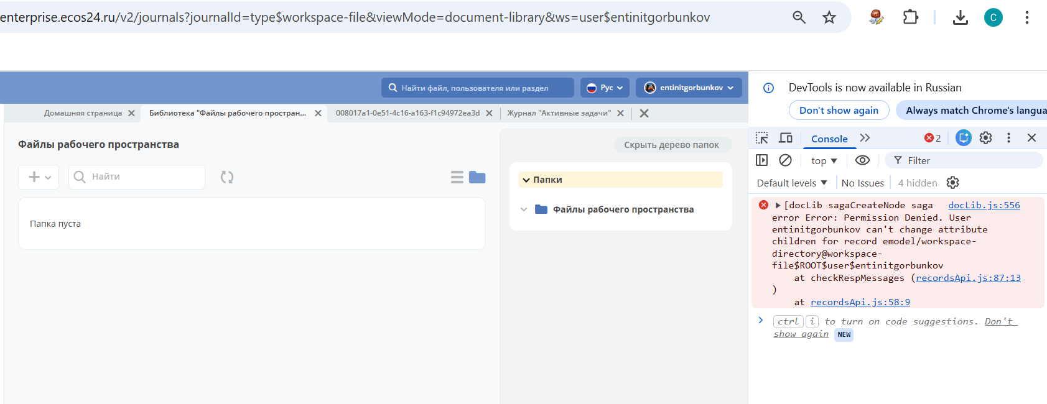Clear console with the circle-slash icon
This screenshot has width=1047, height=404.
click(x=785, y=160)
